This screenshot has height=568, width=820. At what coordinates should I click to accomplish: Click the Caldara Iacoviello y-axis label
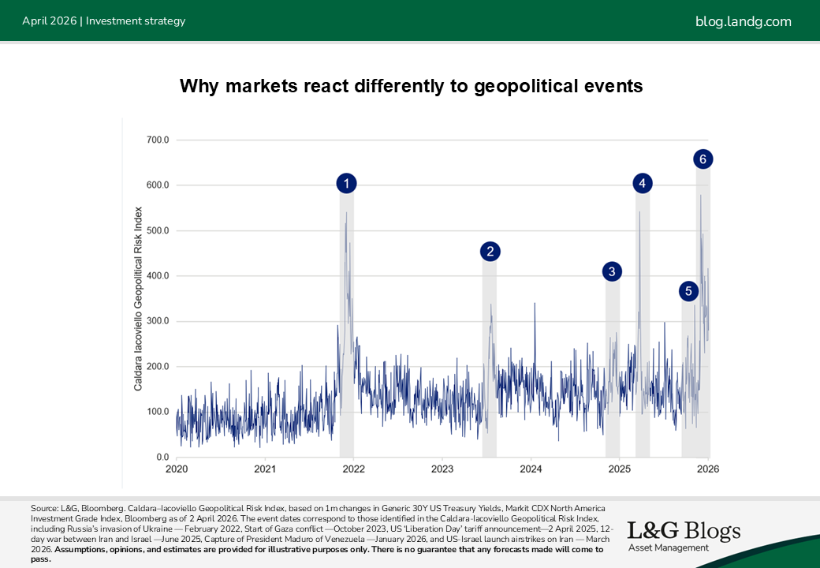(x=138, y=299)
